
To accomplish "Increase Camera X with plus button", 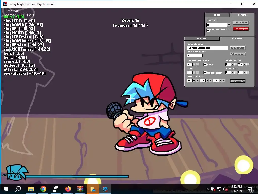I will (x=233, y=72).
